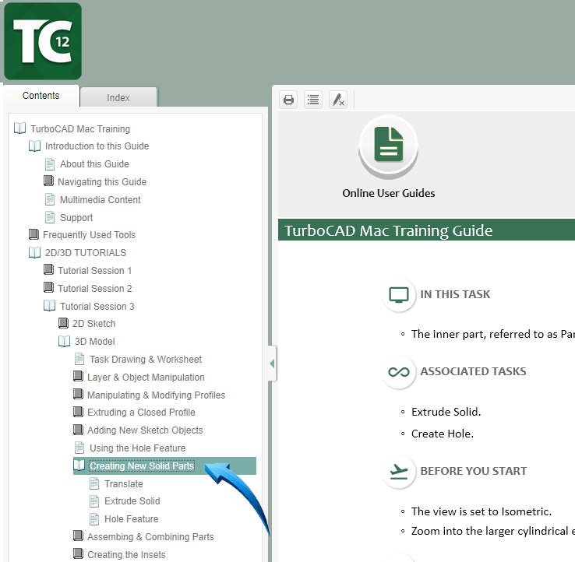Expand Manipulating & Modifying Profiles book icon

coord(78,394)
